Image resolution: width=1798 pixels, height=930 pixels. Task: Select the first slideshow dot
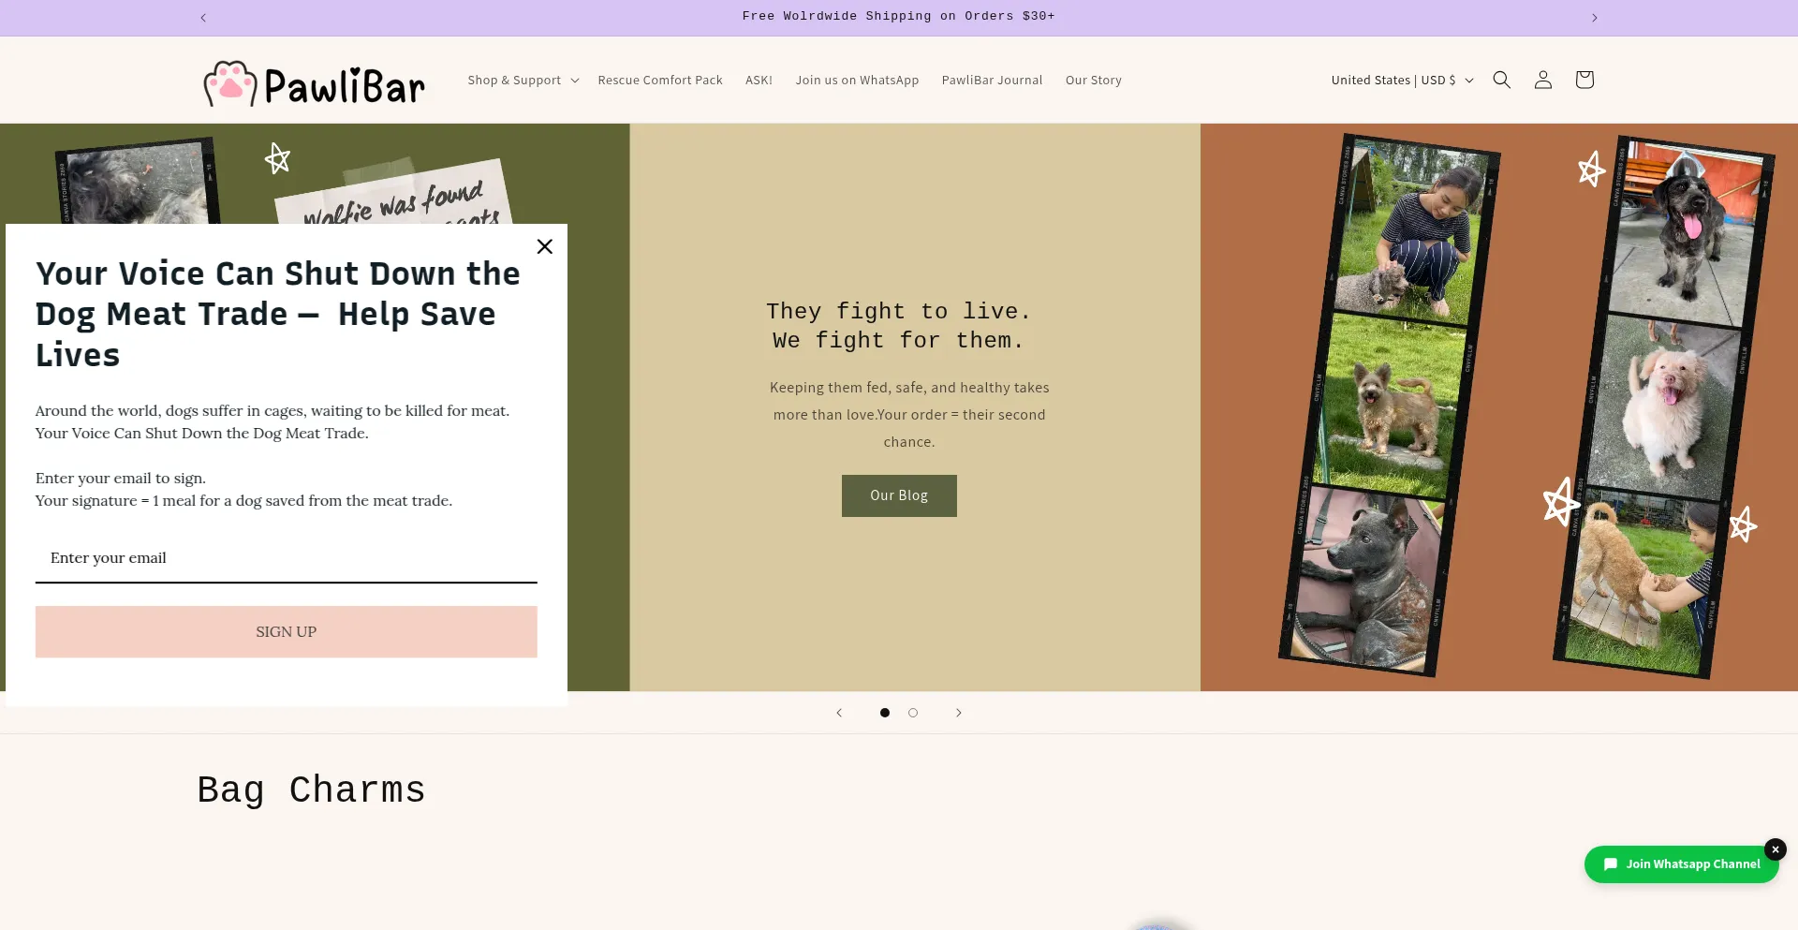884,713
